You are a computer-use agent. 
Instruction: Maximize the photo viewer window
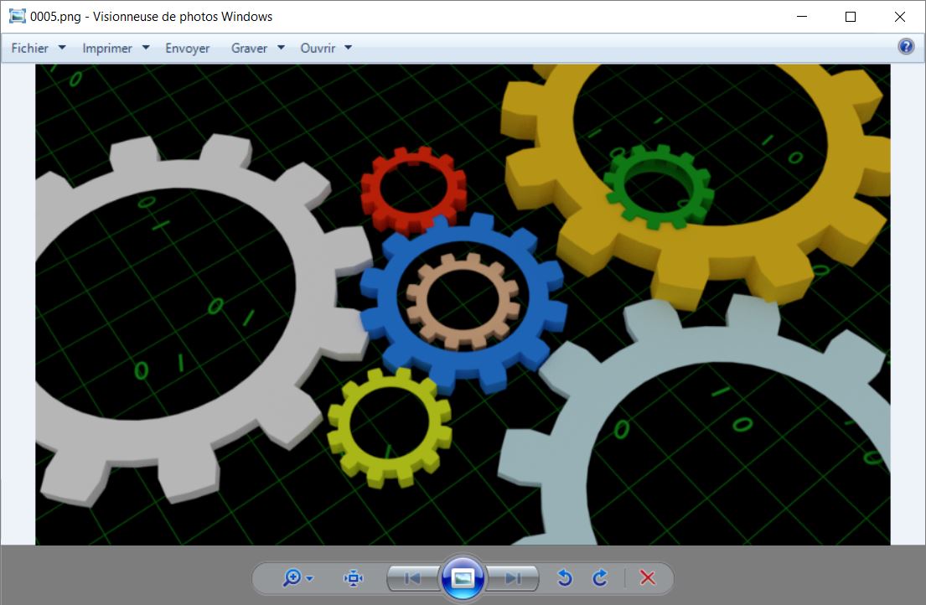[x=851, y=17]
